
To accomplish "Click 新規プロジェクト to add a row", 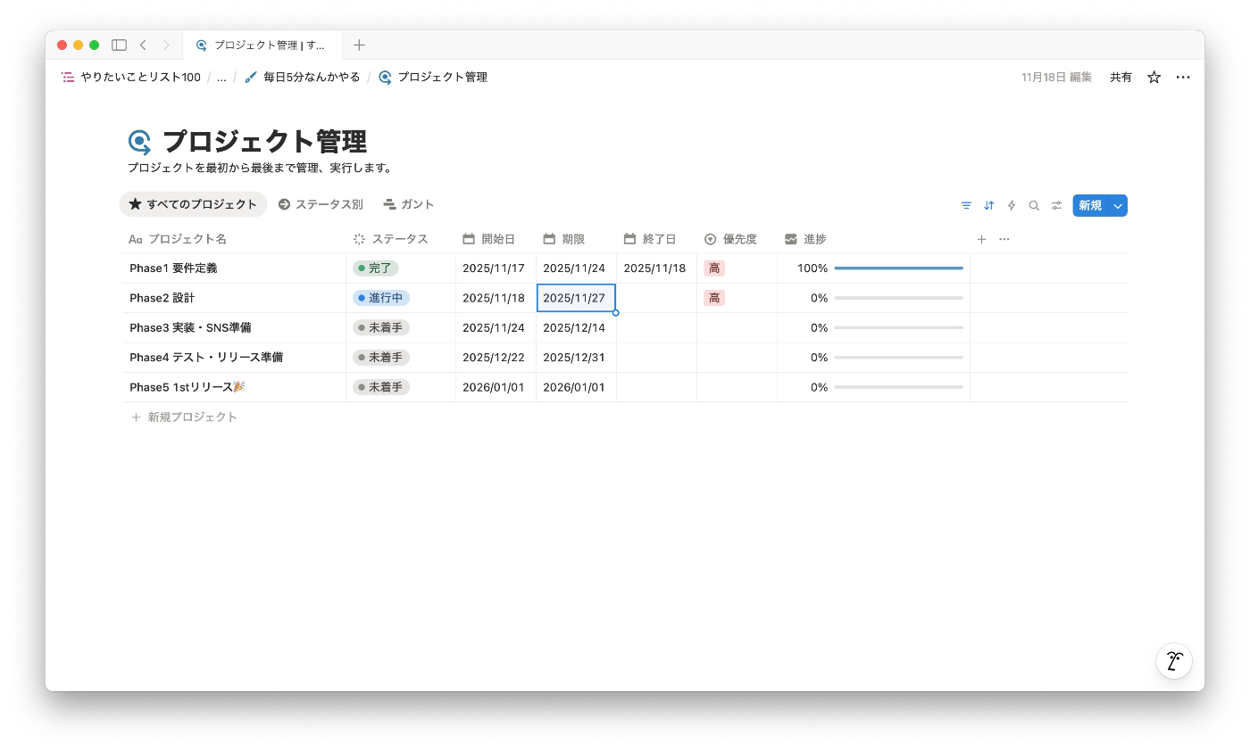I will (194, 417).
